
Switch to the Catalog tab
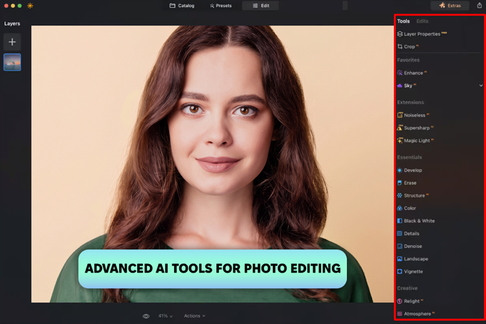point(182,6)
